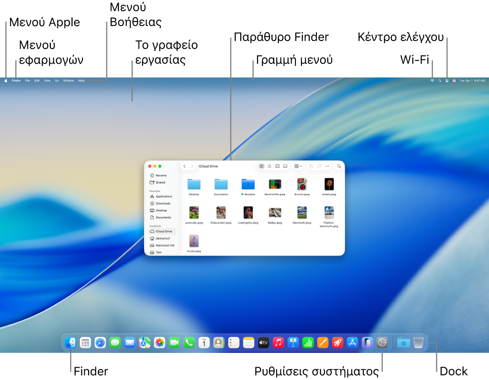Switch Finder to gallery view

click(285, 166)
